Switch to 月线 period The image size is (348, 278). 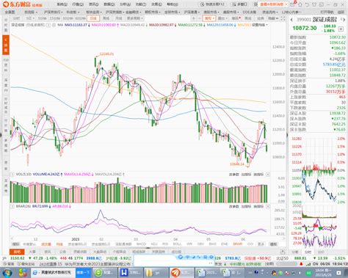119,18
